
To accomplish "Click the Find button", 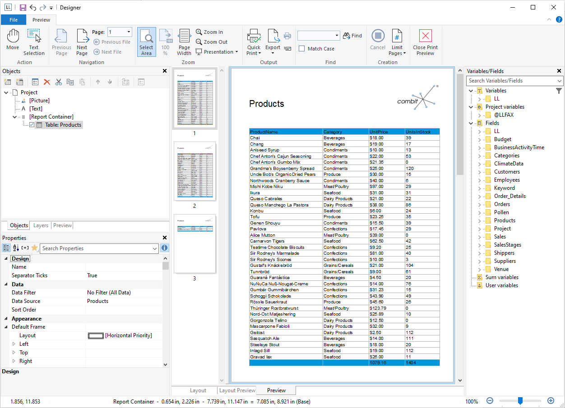I will click(352, 36).
